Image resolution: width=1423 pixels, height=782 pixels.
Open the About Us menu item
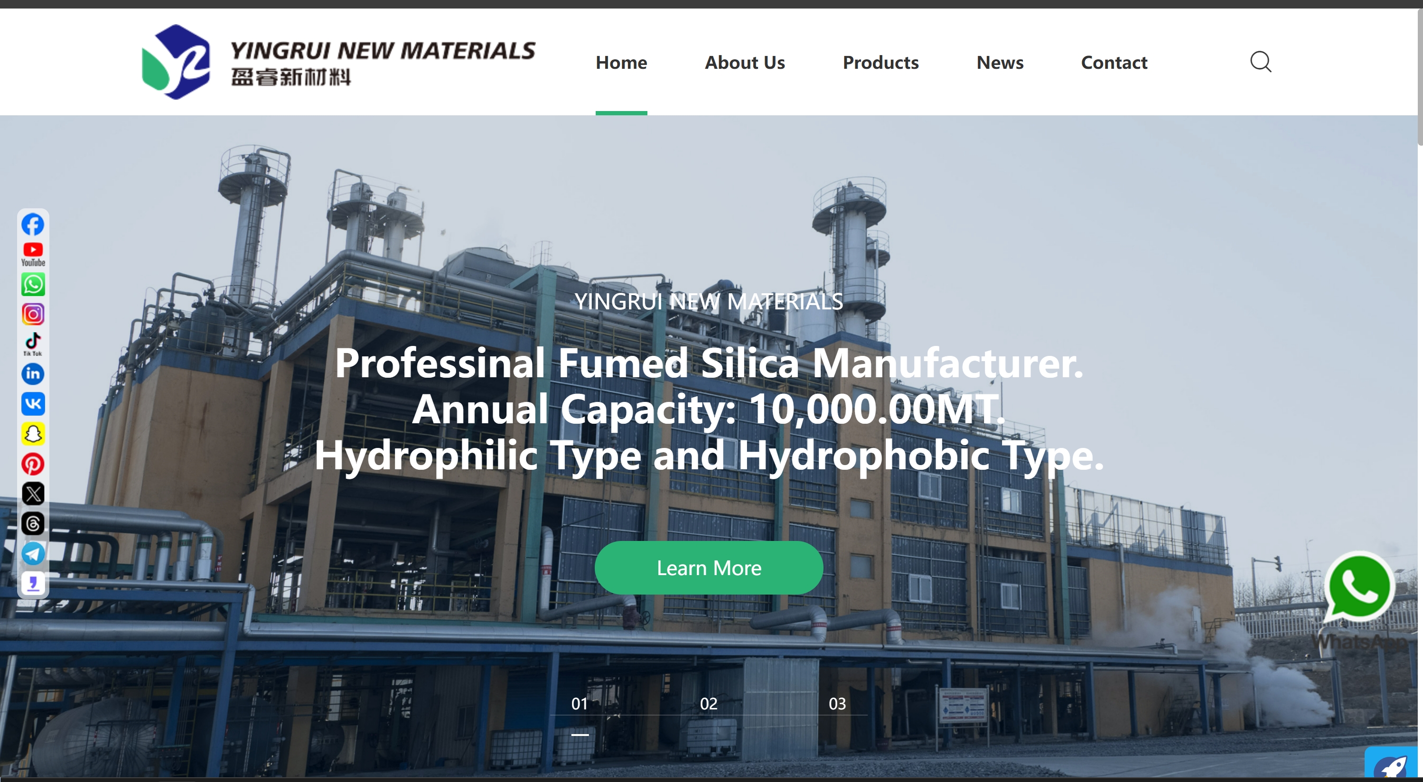744,63
